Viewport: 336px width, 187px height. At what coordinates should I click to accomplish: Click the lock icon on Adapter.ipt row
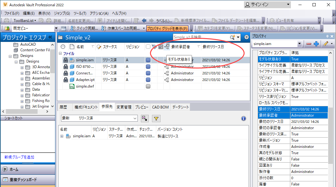tap(65, 80)
